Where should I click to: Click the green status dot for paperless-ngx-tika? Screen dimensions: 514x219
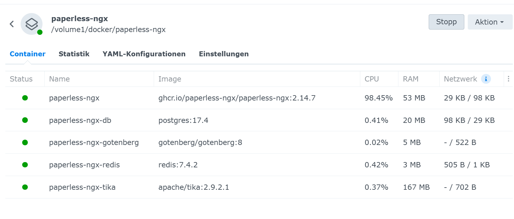coord(25,187)
